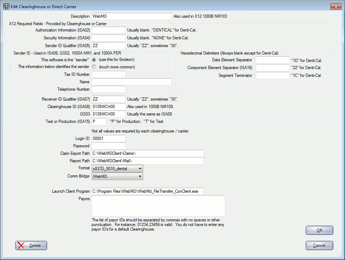345x260 pixels.
Task: Click into the Description field containing WebMD
Action: pyautogui.click(x=132, y=16)
